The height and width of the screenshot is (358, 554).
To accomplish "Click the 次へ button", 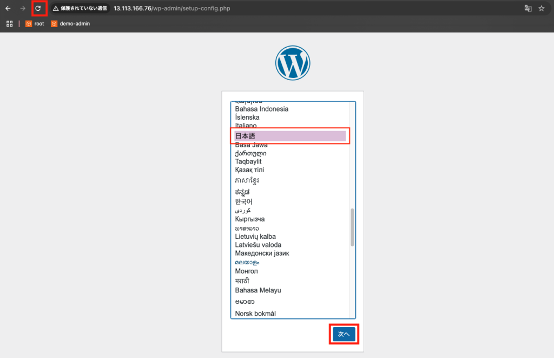I will pos(344,334).
